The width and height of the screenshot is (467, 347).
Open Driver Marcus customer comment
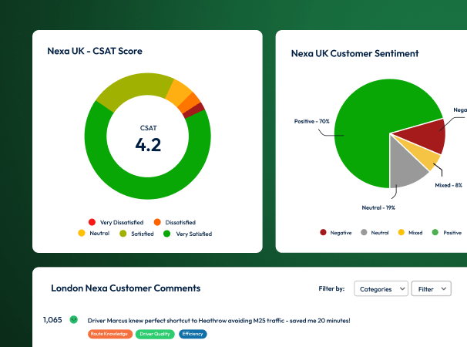[220, 320]
